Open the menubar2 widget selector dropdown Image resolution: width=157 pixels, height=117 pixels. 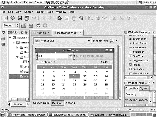tap(89, 41)
